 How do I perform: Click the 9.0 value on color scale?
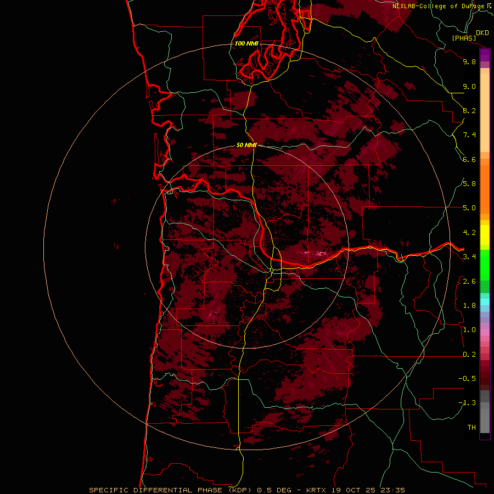pyautogui.click(x=469, y=86)
